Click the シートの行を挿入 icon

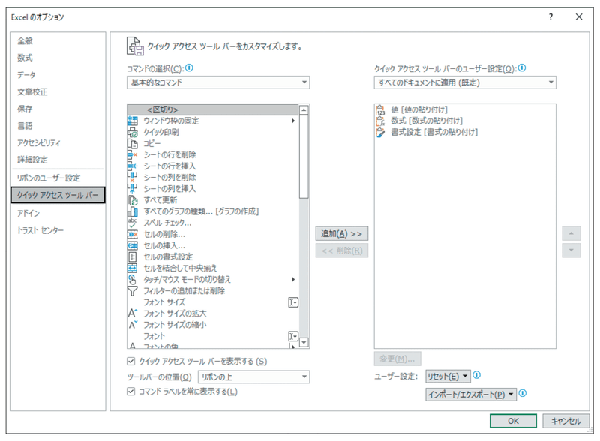(x=133, y=166)
